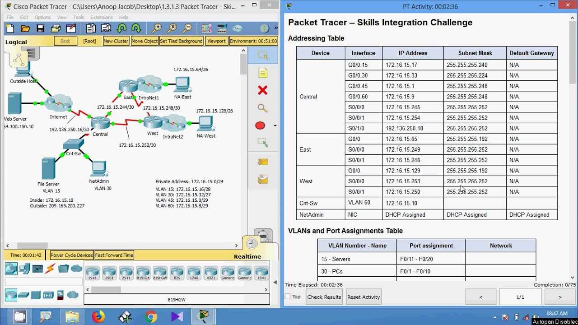Open the drawing shape dropdown arrow
This screenshot has width=578, height=325.
point(275,126)
